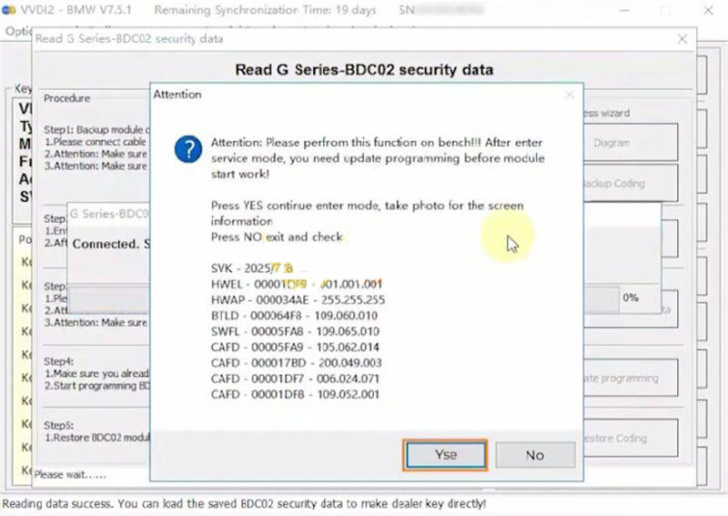Click Step5 Restore BDC02 module text
This screenshot has width=728, height=516.
pyautogui.click(x=97, y=438)
